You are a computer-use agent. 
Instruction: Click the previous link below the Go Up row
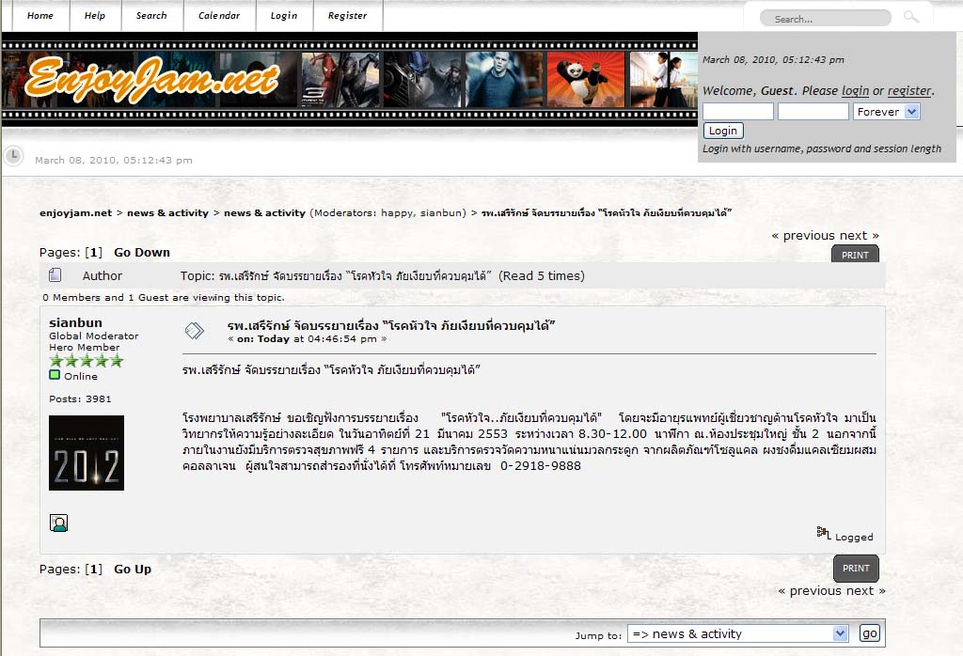pyautogui.click(x=815, y=591)
